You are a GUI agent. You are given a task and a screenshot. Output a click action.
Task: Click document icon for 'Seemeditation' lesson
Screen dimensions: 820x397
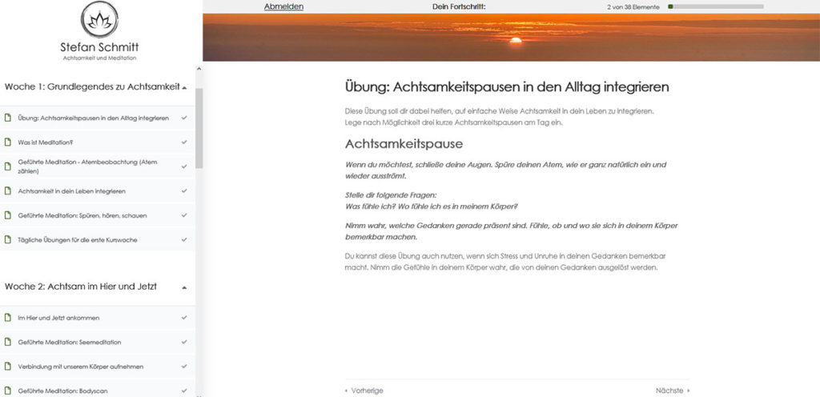pos(7,342)
